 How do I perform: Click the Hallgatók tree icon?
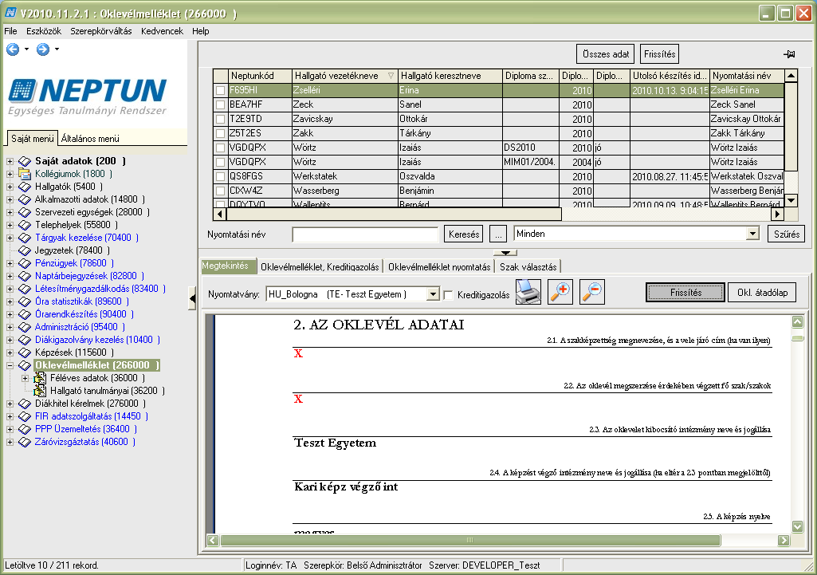tap(25, 187)
